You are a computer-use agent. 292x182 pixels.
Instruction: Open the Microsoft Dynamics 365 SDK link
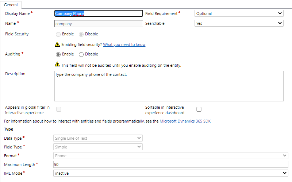coord(185,121)
